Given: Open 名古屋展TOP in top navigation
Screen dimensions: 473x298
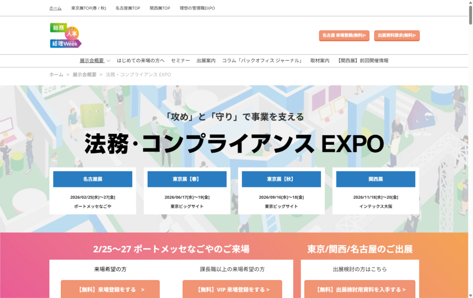Looking at the screenshot, I should pyautogui.click(x=127, y=8).
